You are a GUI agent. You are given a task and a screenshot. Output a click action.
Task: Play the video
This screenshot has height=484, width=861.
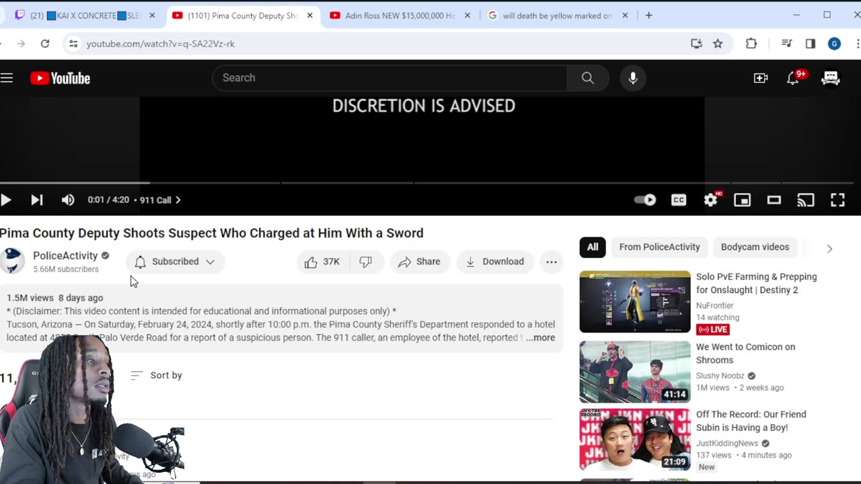(x=6, y=200)
